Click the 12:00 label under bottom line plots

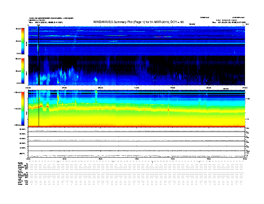click(x=137, y=159)
